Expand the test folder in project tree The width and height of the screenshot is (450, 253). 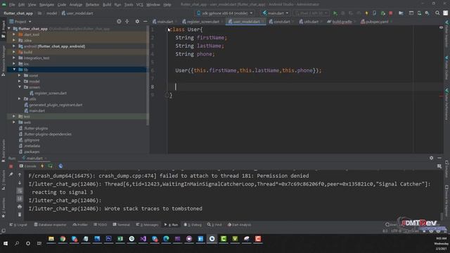(x=14, y=116)
